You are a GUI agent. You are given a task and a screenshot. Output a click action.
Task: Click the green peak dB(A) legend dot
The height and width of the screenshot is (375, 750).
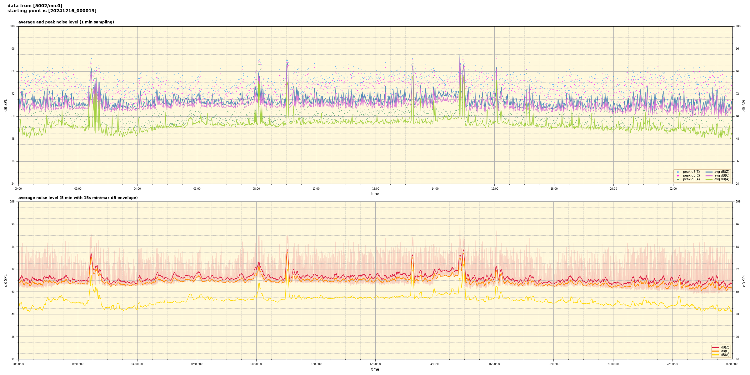click(678, 179)
